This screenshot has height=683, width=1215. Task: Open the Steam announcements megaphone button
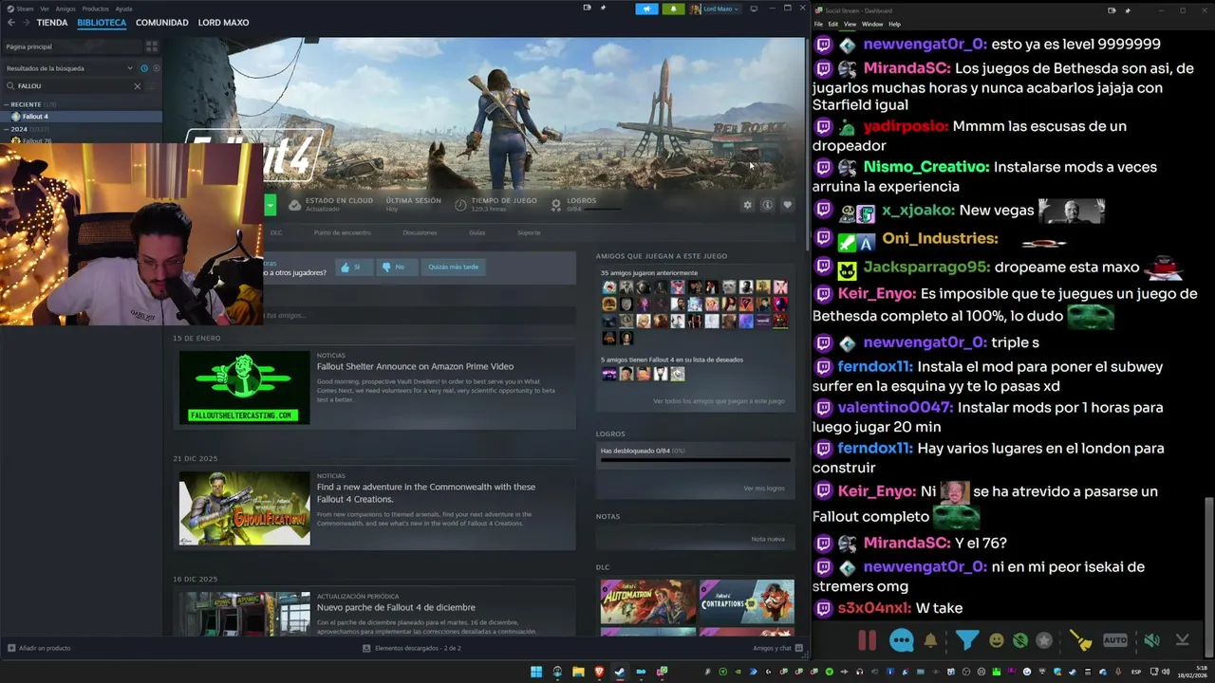tap(646, 9)
